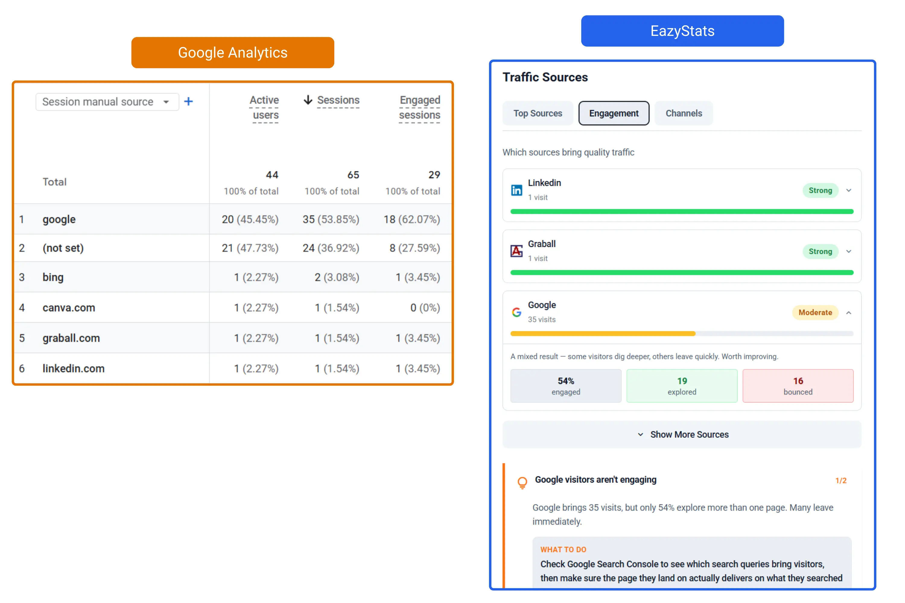Select the Engagement tab
This screenshot has width=905, height=603.
[614, 113]
